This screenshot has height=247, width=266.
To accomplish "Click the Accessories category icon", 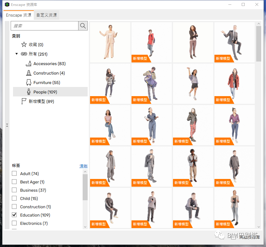I will (29, 64).
